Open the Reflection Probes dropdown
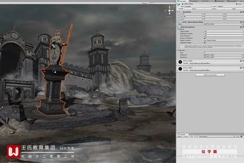Image resolution: width=244 pixels, height=163 pixels. [224, 33]
